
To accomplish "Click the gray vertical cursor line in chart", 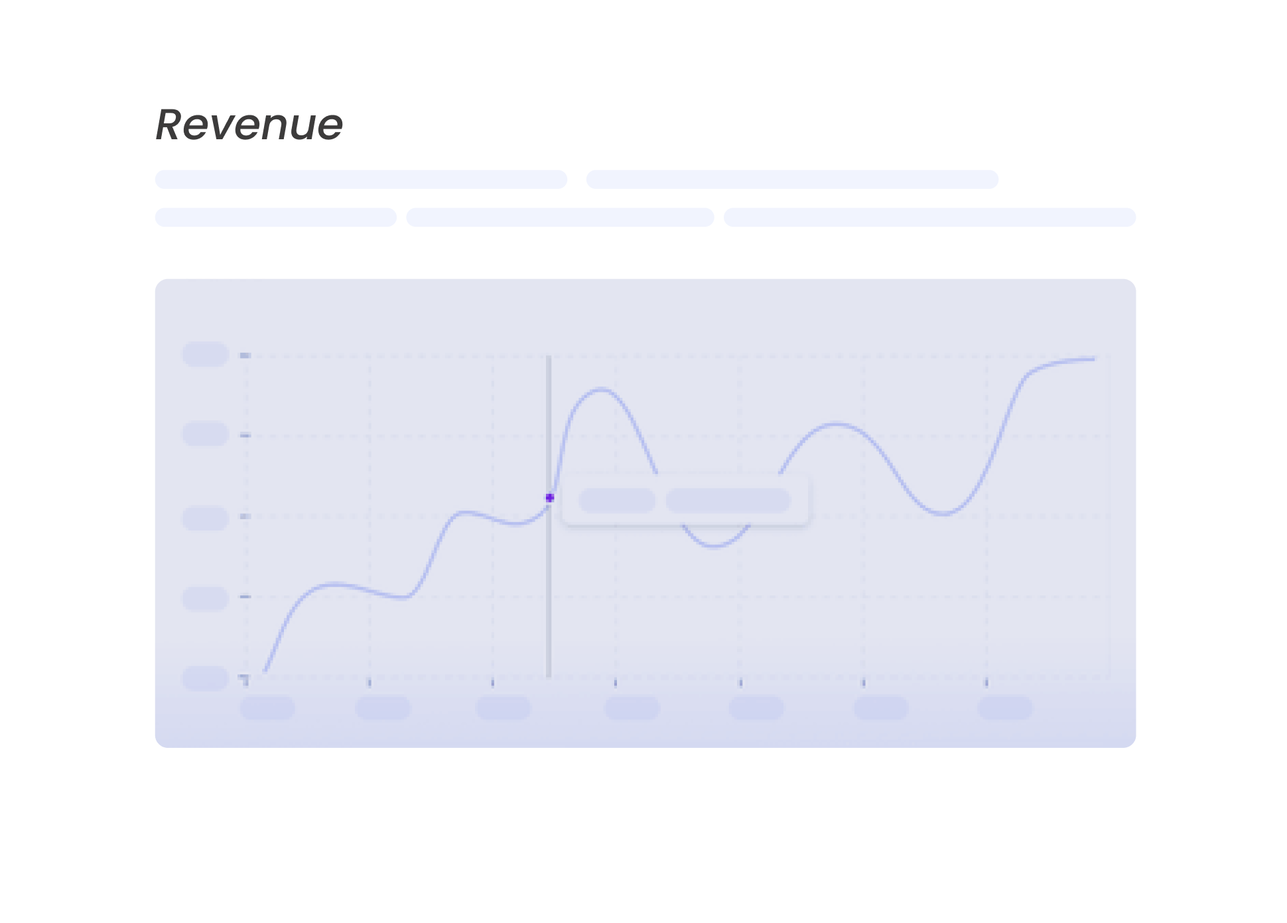I will 549,597.
